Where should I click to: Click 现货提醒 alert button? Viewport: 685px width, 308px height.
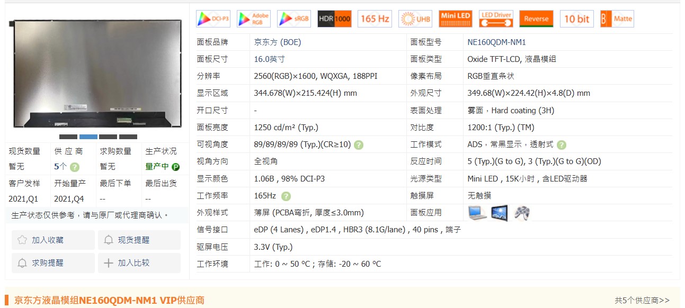(x=139, y=240)
